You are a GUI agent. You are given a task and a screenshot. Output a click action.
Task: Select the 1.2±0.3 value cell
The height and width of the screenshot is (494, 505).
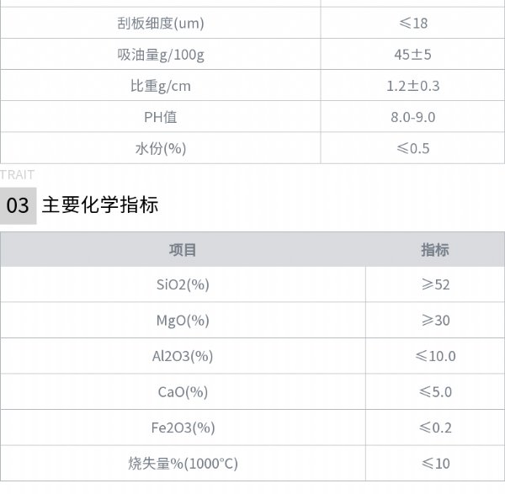coord(412,86)
